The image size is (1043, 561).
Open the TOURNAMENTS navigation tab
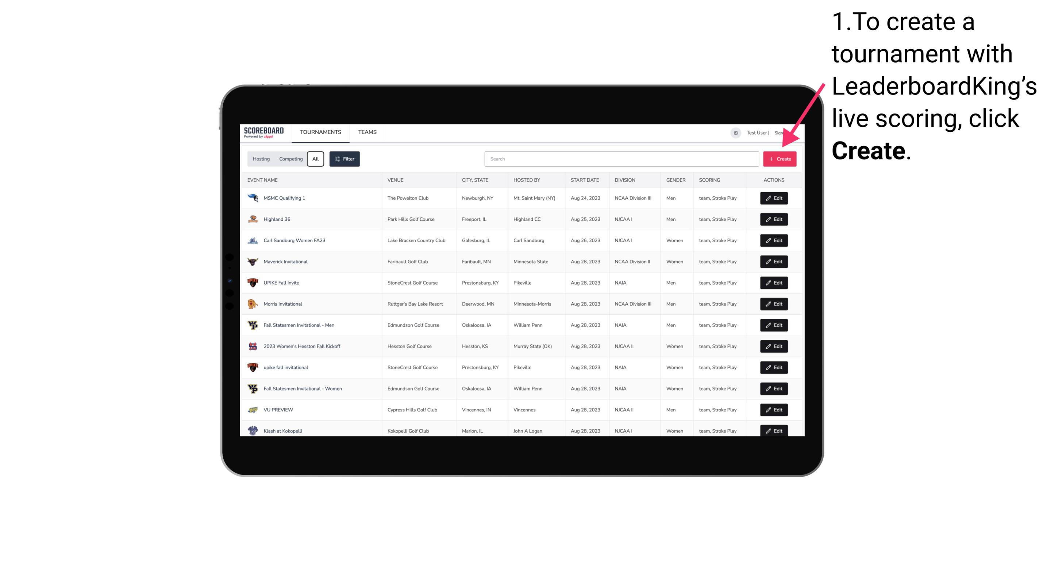point(320,132)
